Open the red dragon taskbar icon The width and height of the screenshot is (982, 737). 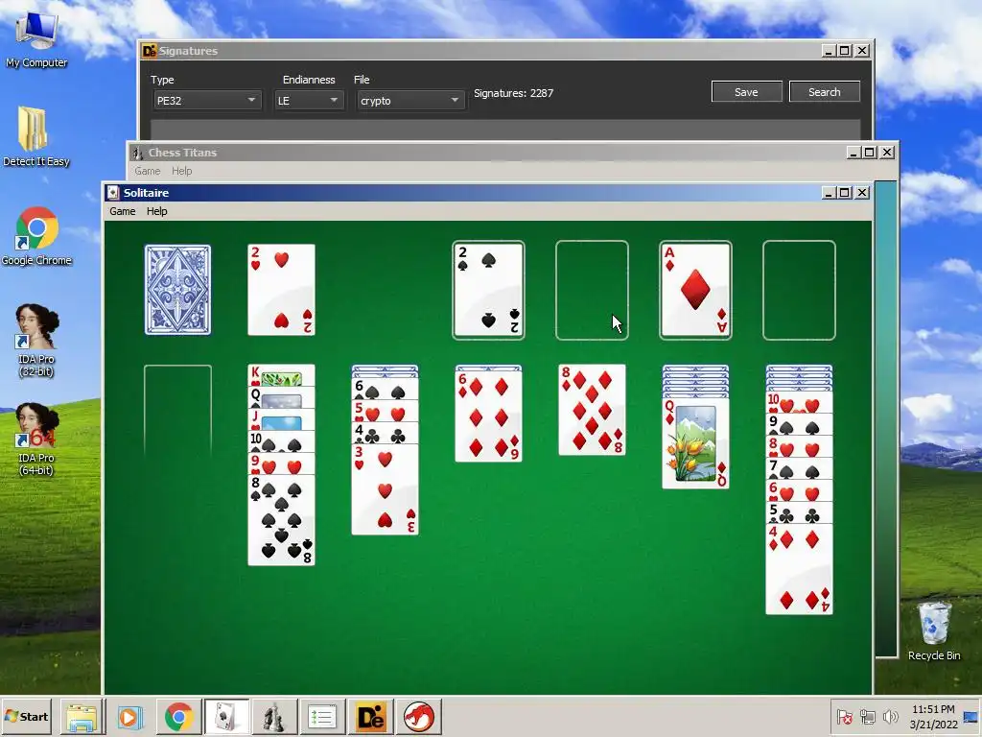418,717
